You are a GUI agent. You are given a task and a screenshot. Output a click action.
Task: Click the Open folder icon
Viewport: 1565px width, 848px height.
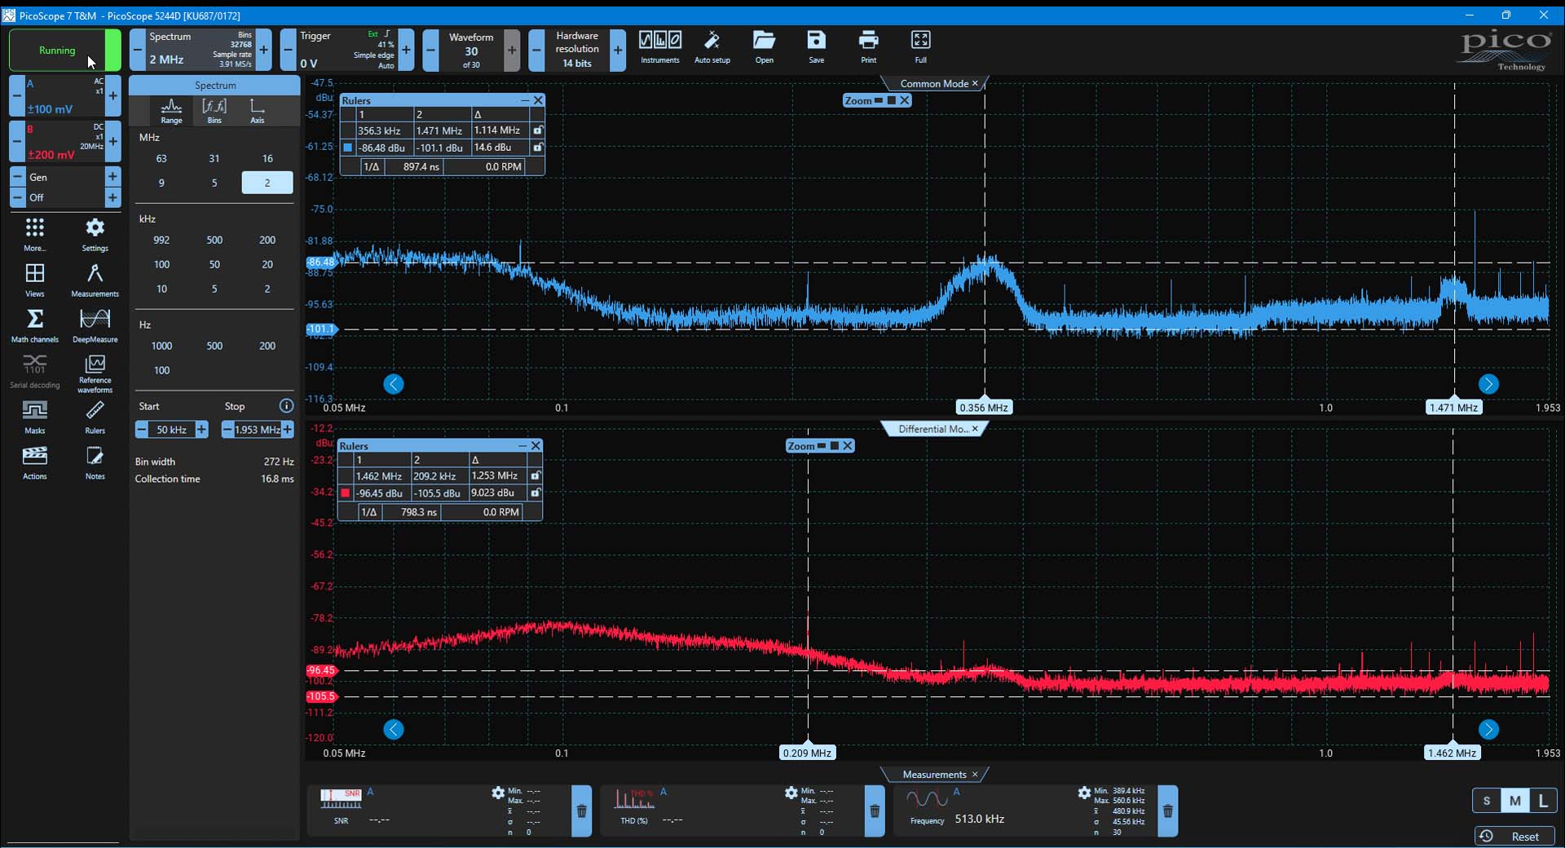coord(764,47)
